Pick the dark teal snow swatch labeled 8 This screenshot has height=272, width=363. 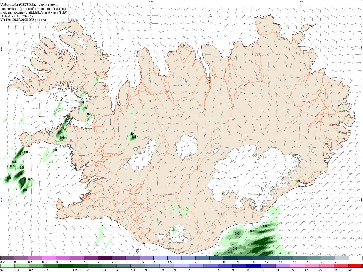230,258
